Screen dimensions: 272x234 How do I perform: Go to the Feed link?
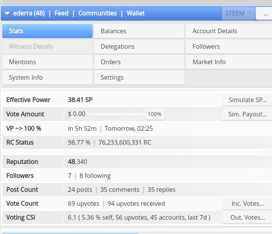pos(62,13)
